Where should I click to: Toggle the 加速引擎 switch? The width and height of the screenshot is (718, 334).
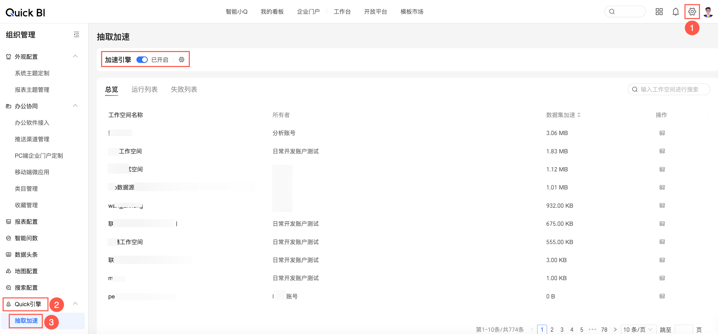(x=142, y=60)
